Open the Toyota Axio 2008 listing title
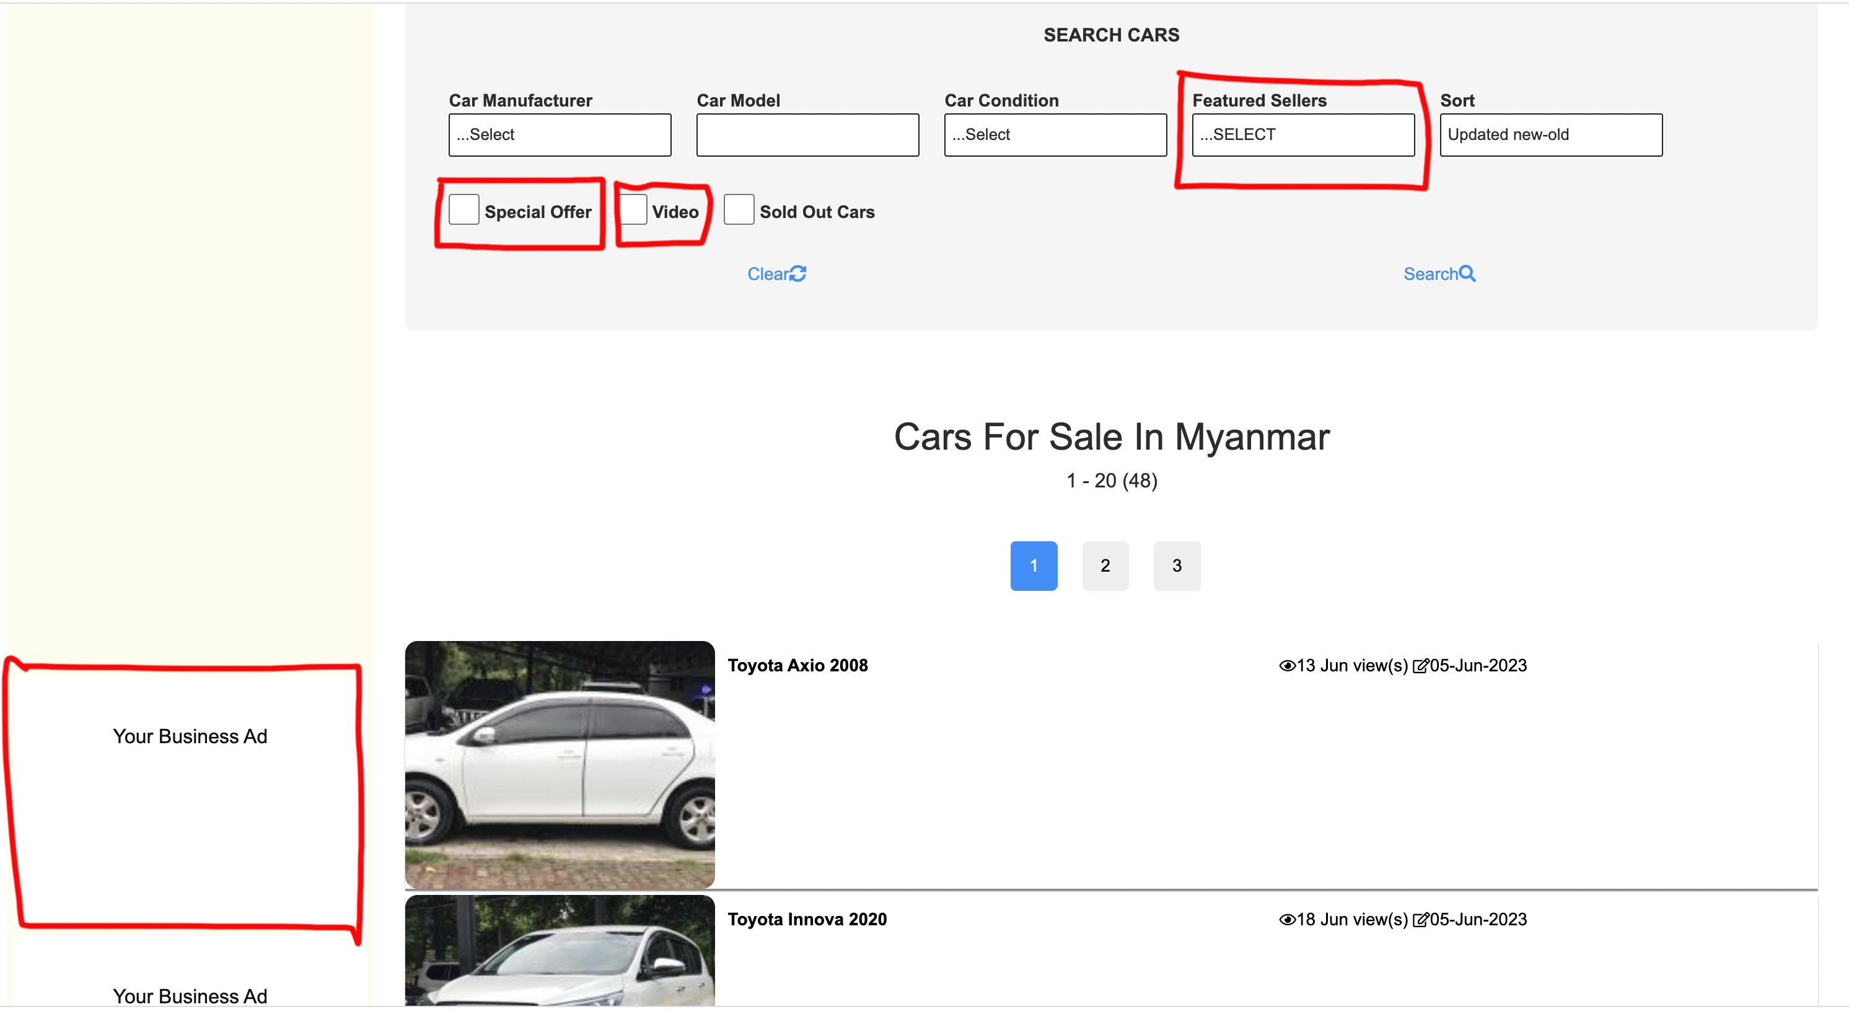This screenshot has height=1012, width=1849. (x=797, y=666)
